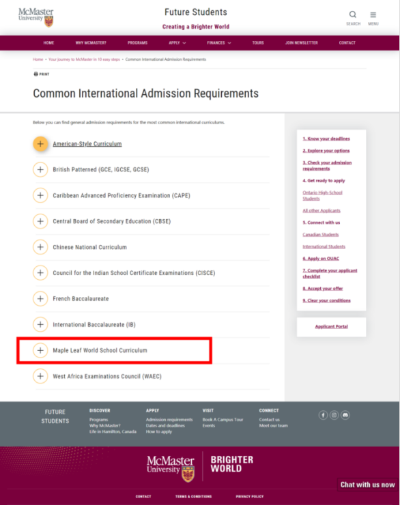400x505 pixels.
Task: Open the Apply dropdown in navbar
Action: click(x=177, y=43)
